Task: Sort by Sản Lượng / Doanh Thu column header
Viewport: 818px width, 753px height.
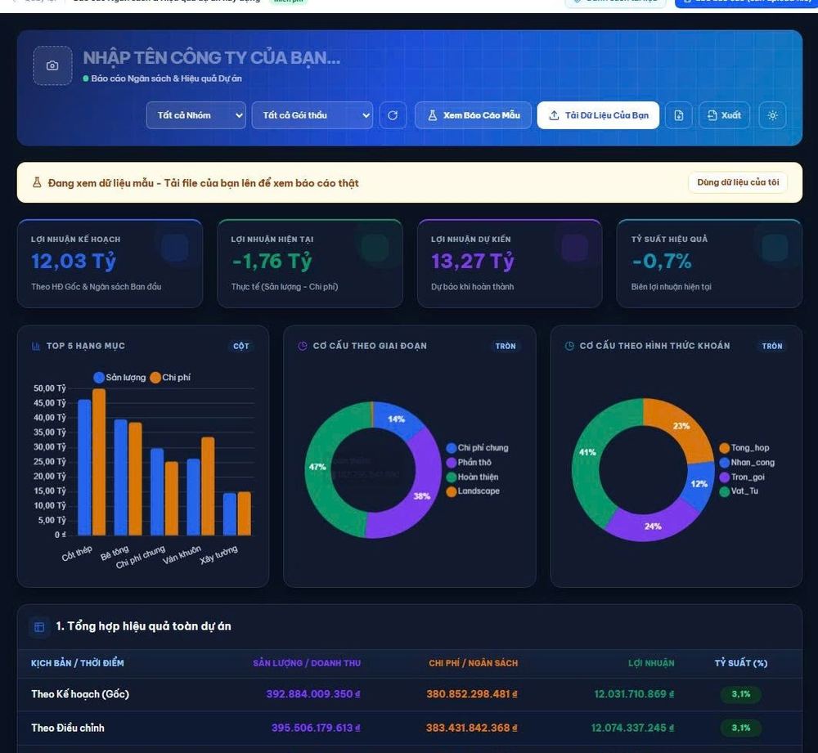Action: (307, 663)
